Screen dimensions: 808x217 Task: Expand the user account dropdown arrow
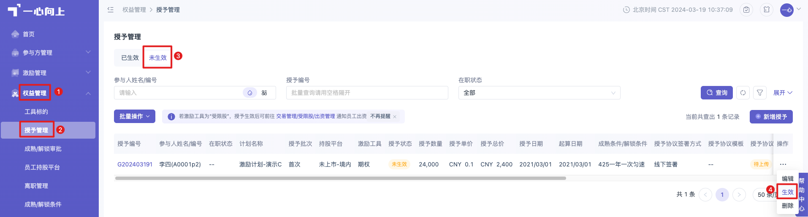pos(799,9)
